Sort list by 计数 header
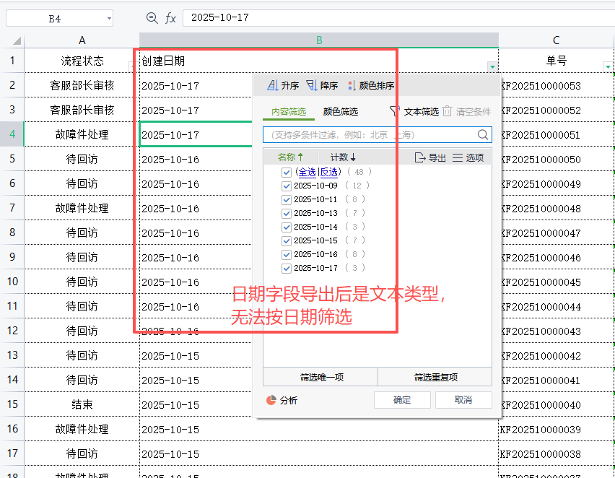 tap(343, 157)
